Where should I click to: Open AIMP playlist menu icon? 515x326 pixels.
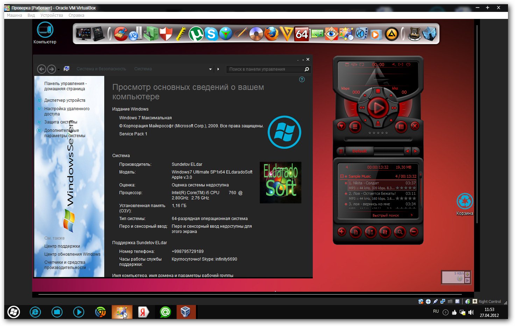tap(341, 151)
